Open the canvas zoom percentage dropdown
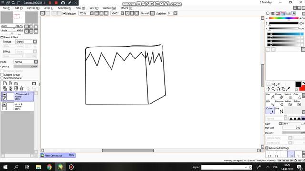This screenshot has height=171, width=305. pos(92,13)
